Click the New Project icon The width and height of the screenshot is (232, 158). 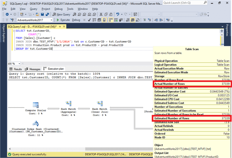(22, 14)
